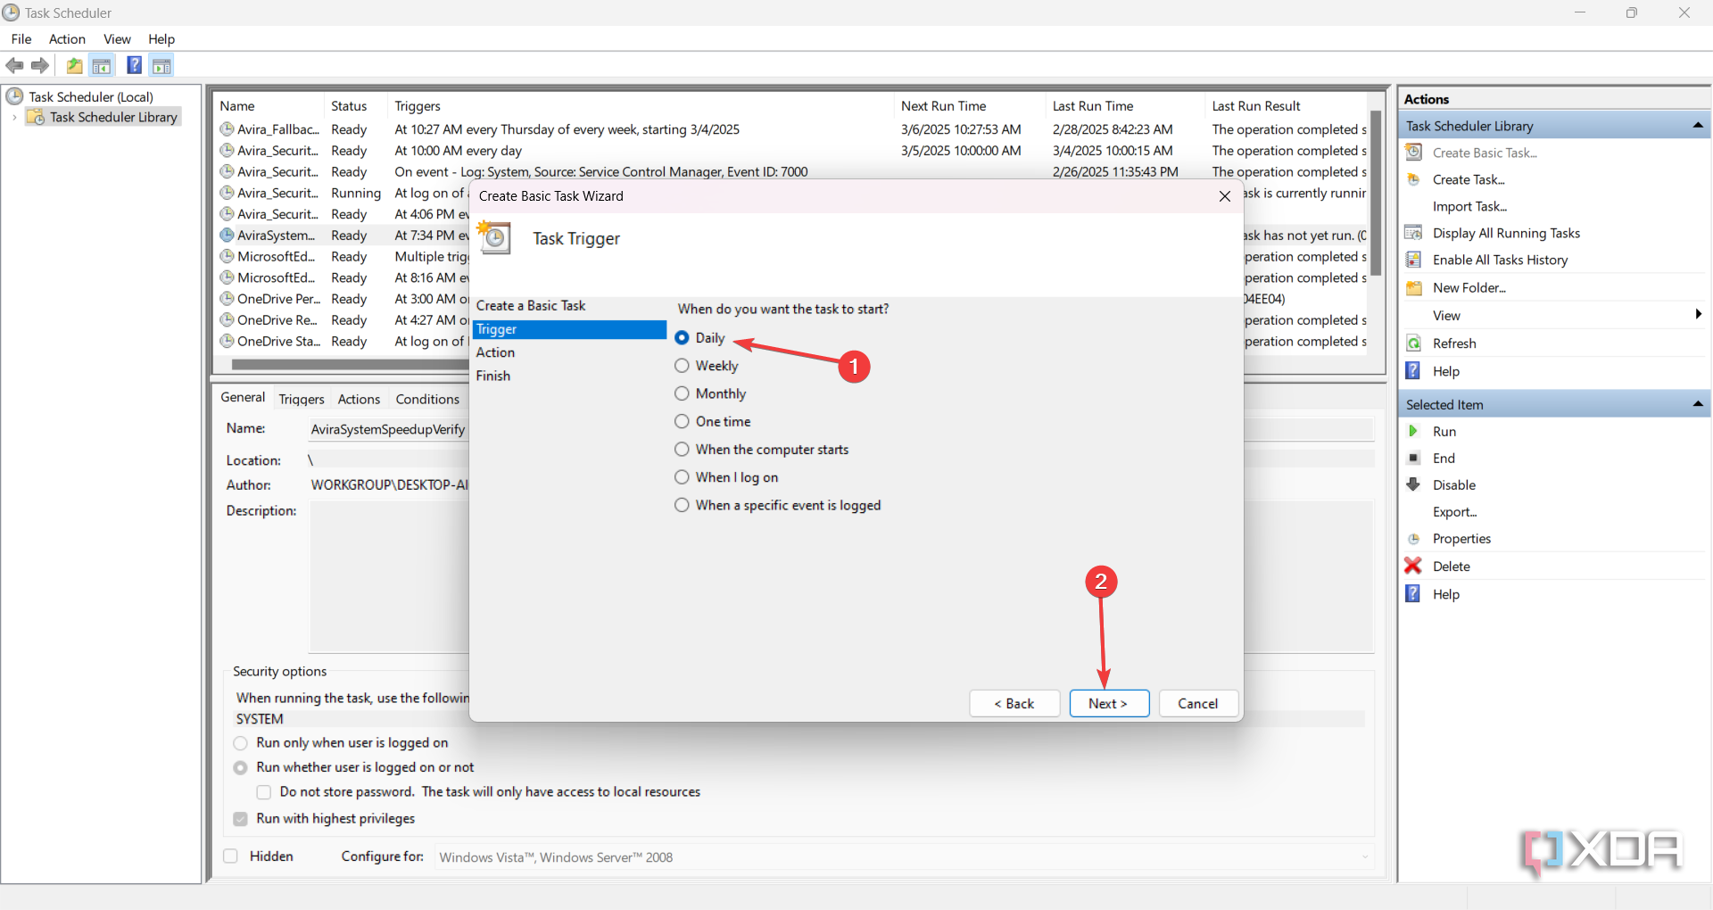Select When the computer starts option

point(682,449)
